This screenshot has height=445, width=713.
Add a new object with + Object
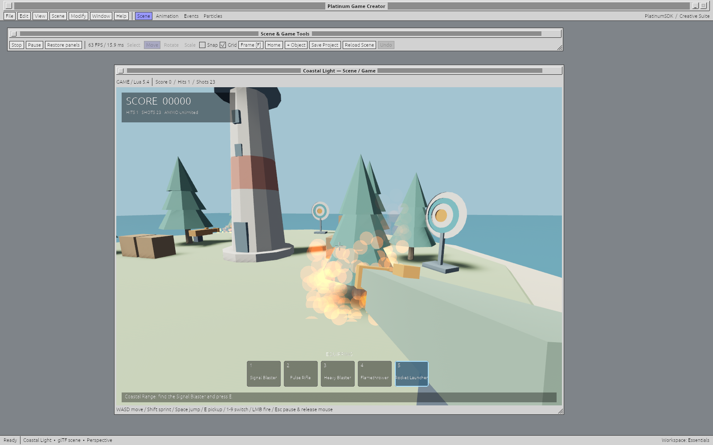(296, 45)
